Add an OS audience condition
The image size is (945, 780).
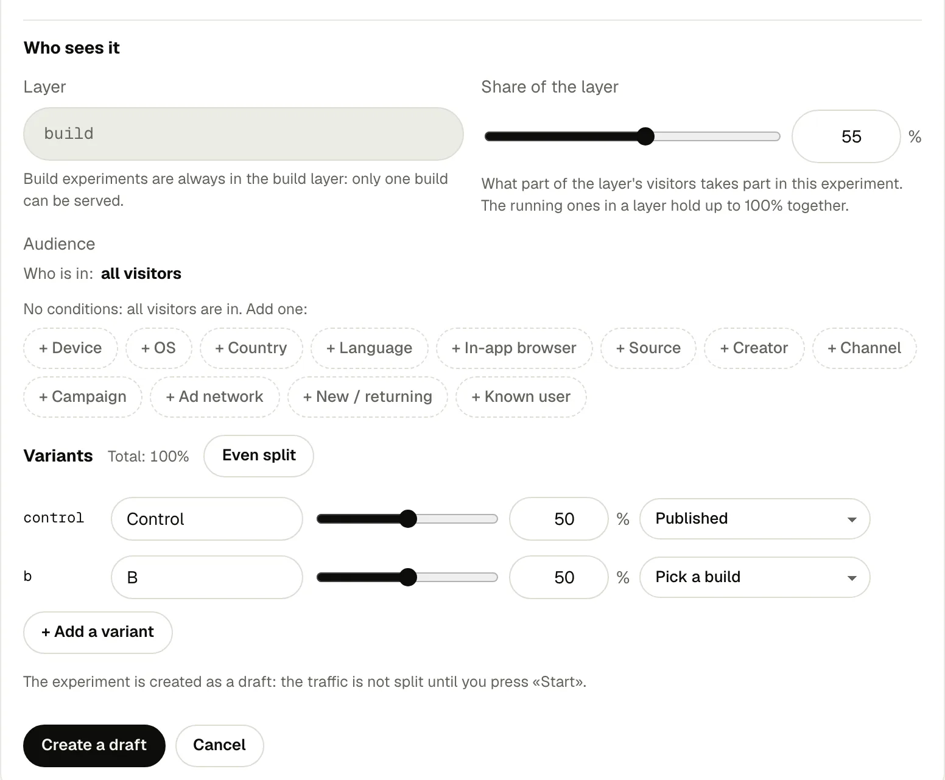pos(158,348)
